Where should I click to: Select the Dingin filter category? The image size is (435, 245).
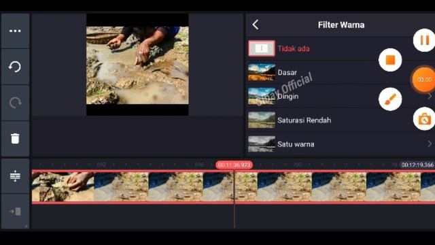(x=340, y=96)
